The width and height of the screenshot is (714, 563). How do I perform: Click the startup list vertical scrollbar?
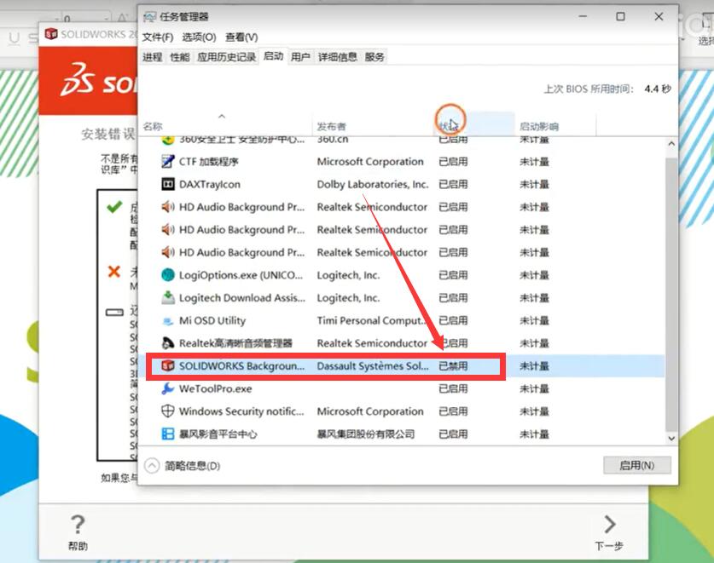point(671,290)
